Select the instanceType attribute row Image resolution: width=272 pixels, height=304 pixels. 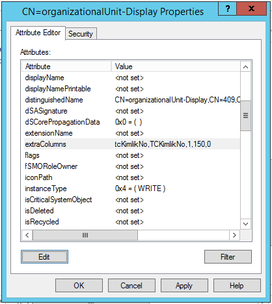(131, 189)
